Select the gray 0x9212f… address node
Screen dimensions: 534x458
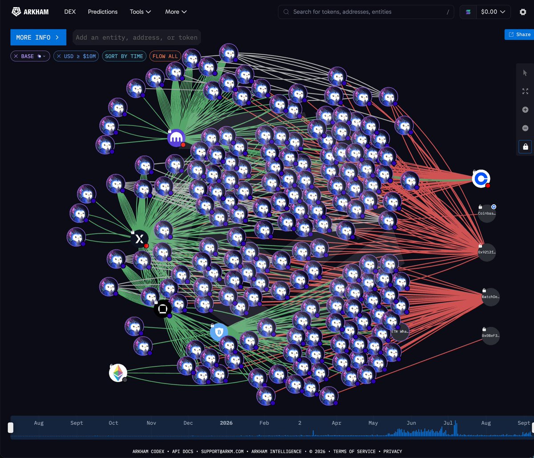coord(487,252)
